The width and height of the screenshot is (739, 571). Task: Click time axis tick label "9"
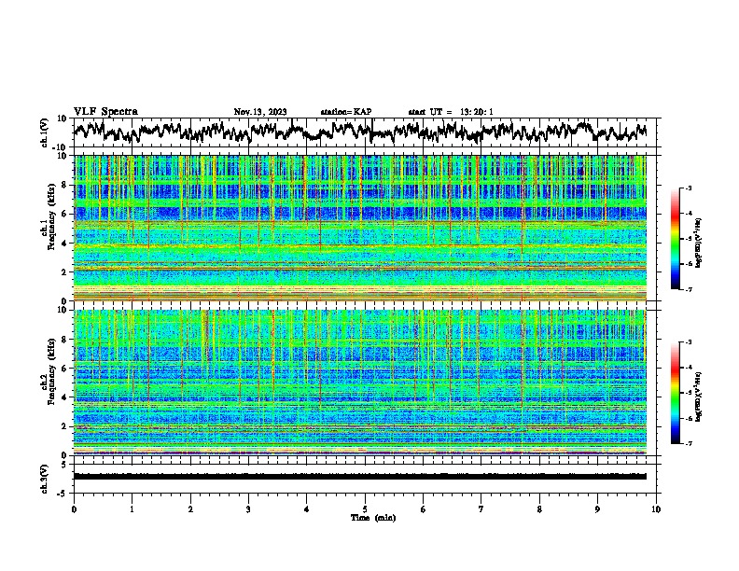pyautogui.click(x=597, y=509)
